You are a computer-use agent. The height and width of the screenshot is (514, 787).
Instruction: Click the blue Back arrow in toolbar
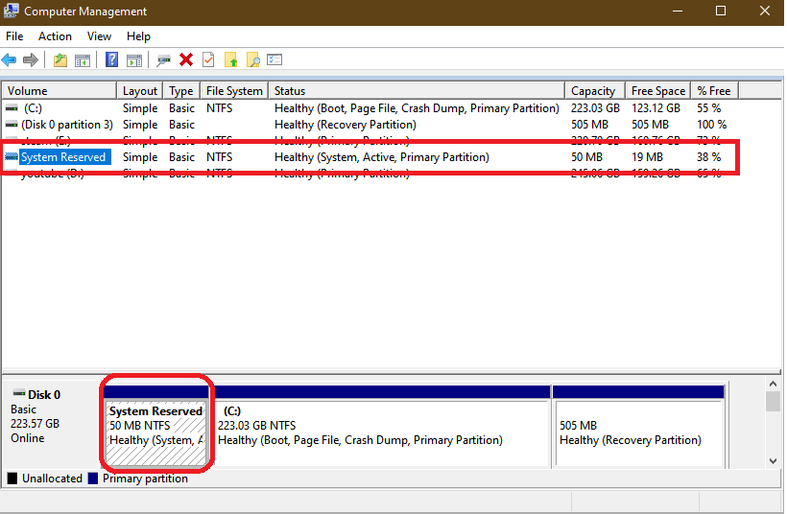point(9,60)
